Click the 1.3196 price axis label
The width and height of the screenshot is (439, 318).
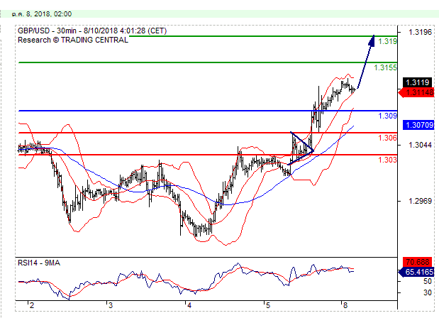420,32
